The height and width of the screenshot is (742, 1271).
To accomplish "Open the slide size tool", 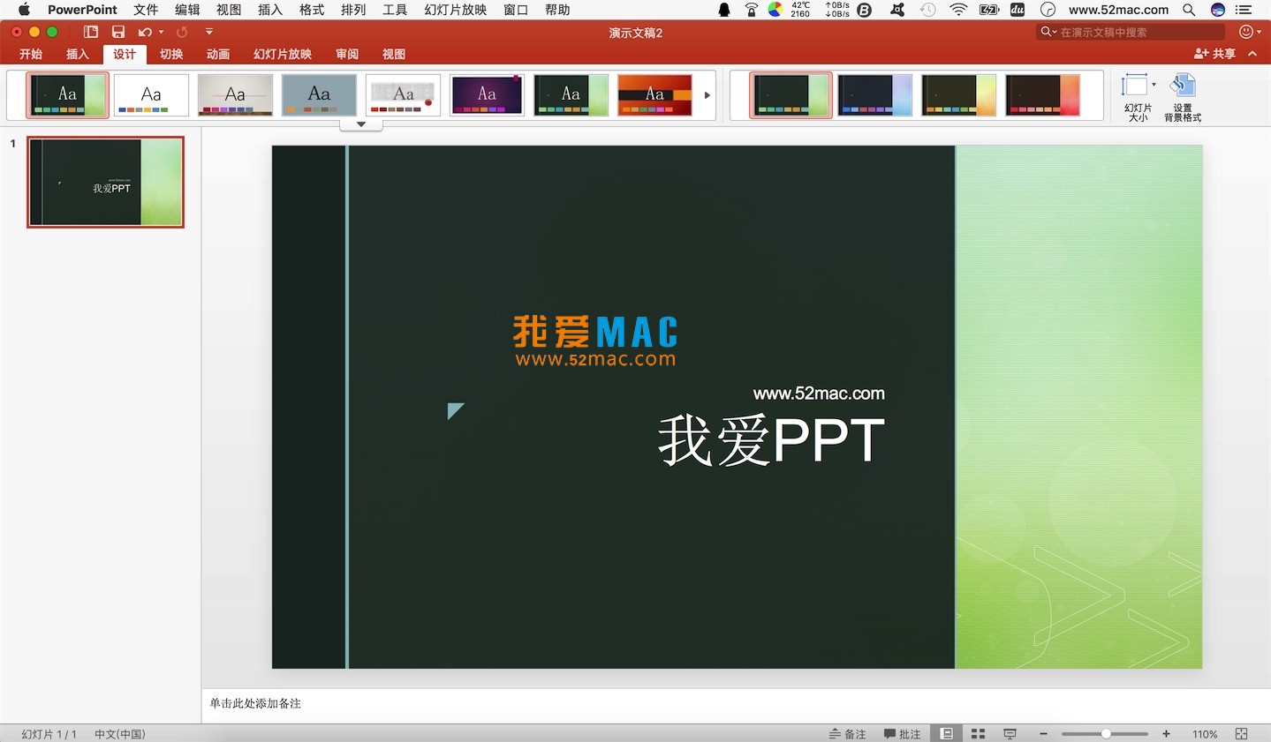I will [x=1138, y=97].
